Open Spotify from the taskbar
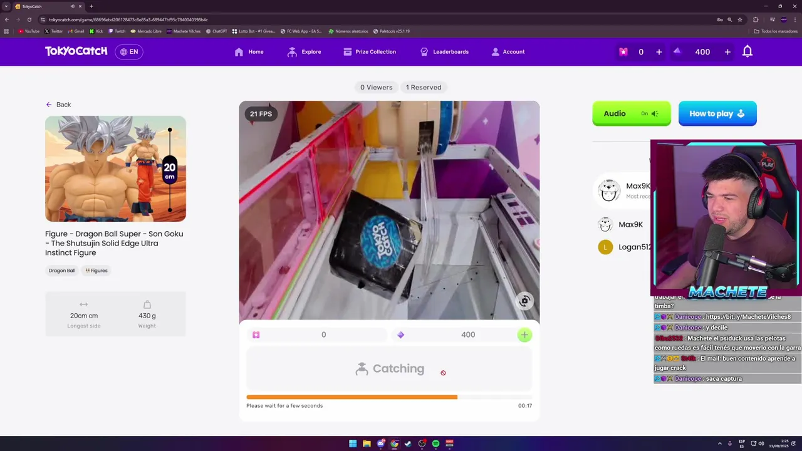 pos(435,443)
